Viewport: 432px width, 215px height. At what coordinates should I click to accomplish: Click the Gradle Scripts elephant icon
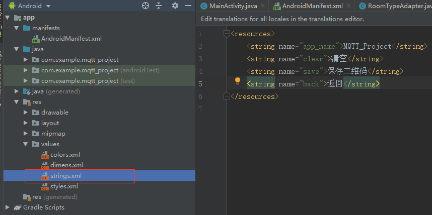click(x=18, y=207)
